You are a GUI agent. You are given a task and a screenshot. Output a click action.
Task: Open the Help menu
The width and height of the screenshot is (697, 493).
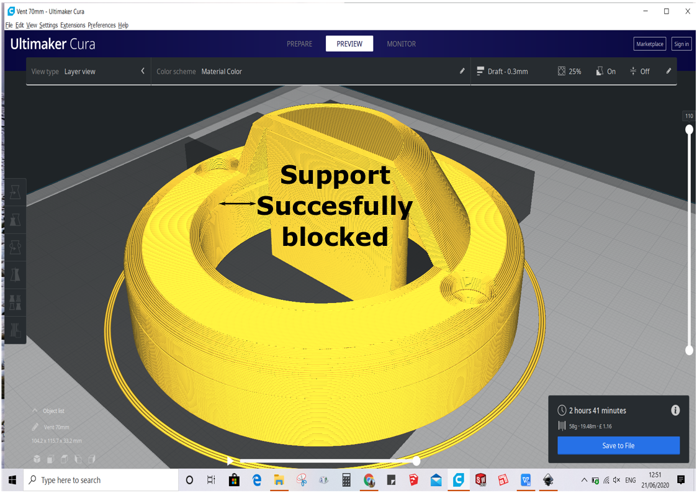[123, 25]
